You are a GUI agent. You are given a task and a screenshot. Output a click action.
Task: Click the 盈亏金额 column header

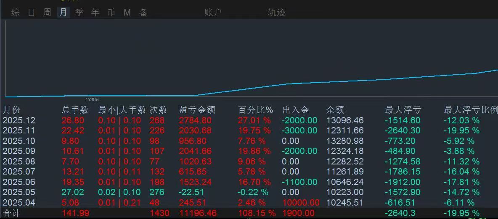[x=197, y=110]
